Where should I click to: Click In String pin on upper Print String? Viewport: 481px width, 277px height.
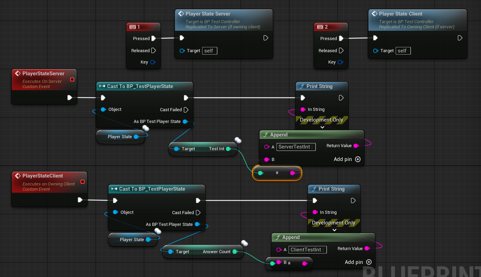pyautogui.click(x=303, y=109)
